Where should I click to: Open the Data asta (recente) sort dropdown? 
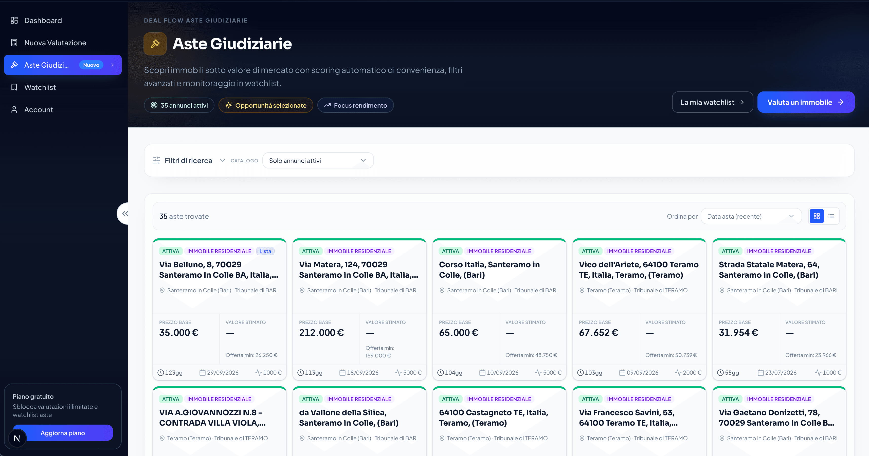click(x=751, y=216)
